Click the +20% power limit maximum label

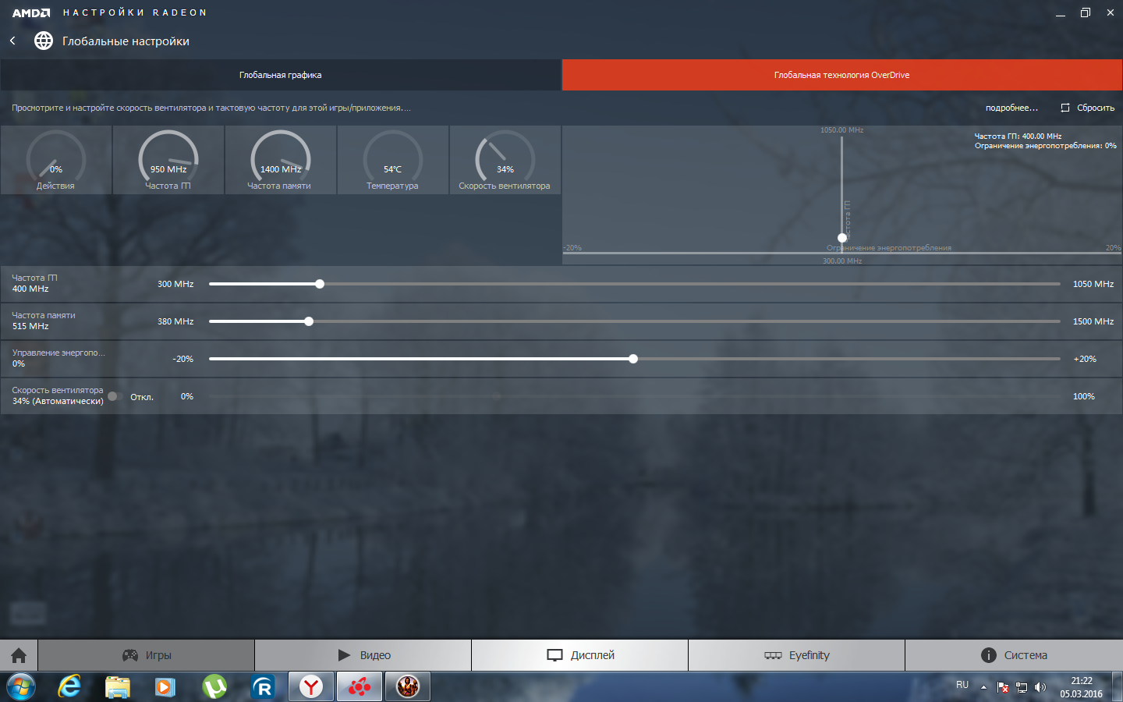click(1085, 359)
